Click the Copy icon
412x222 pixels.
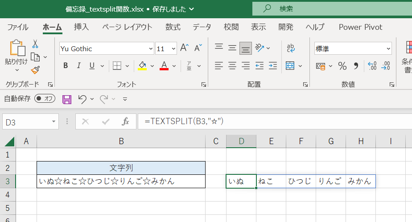35,57
